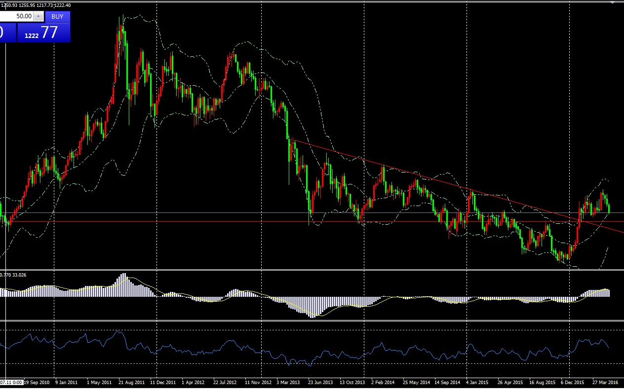The image size is (624, 389).
Task: Click the partially visible sell price tile
Action: coord(8,33)
